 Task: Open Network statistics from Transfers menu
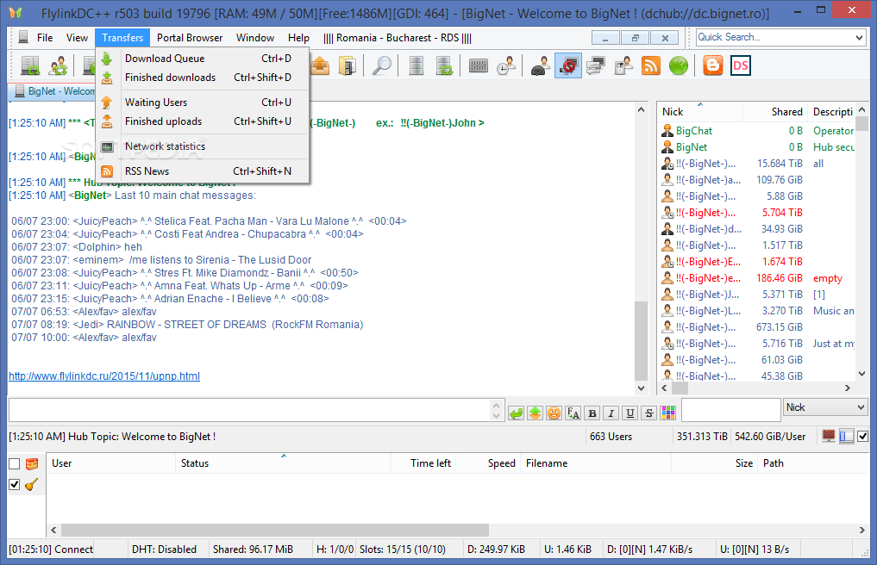(203, 146)
